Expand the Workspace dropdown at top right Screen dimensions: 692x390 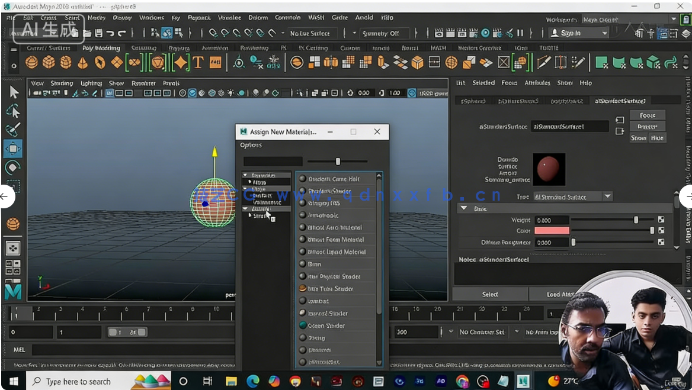(674, 20)
